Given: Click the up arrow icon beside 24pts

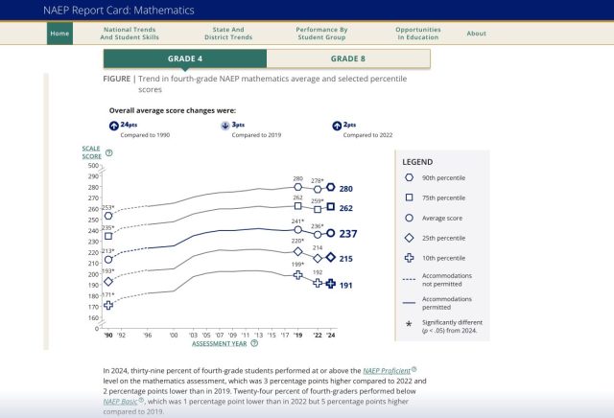Looking at the screenshot, I should (x=113, y=125).
